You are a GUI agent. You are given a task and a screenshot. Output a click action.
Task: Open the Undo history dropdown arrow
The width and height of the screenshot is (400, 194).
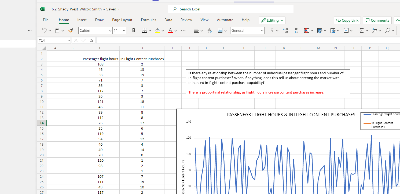[x=50, y=31]
